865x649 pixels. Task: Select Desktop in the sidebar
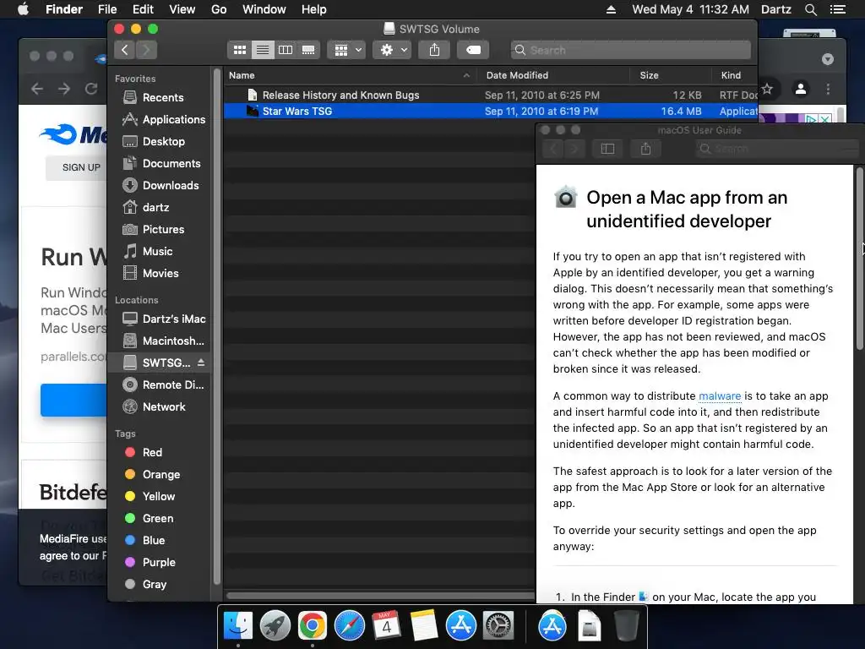tap(154, 142)
